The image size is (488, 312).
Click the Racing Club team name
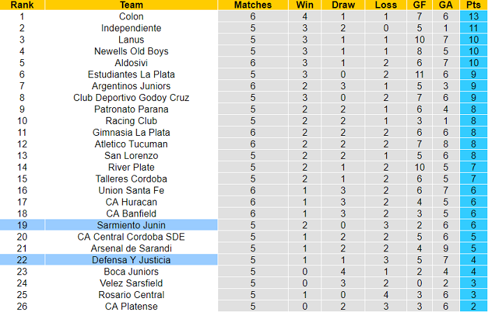tap(131, 120)
